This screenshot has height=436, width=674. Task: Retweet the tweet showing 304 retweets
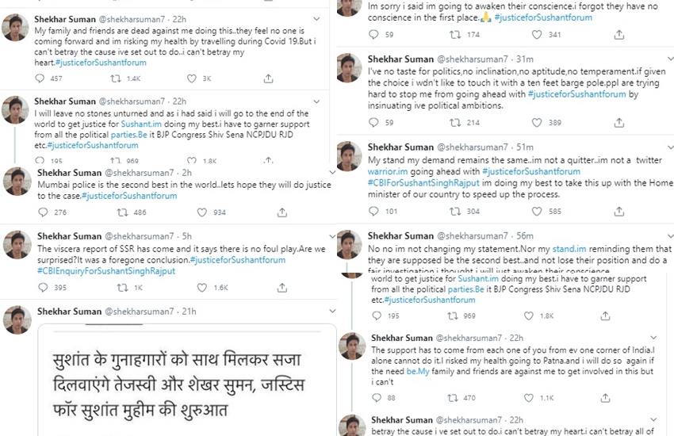tap(454, 212)
